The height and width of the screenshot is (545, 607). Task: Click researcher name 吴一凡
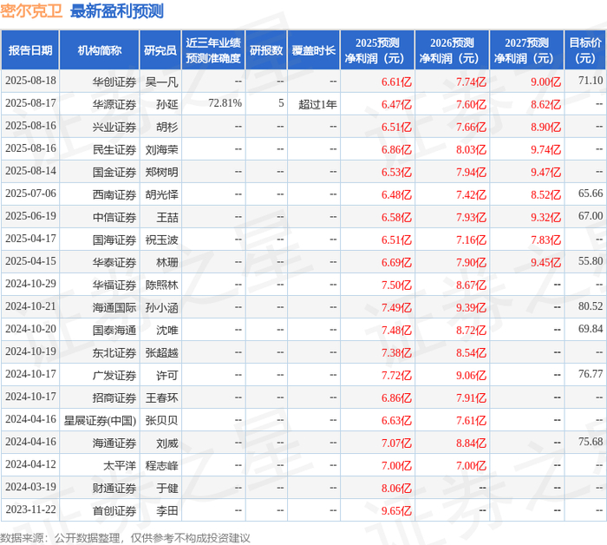point(162,82)
